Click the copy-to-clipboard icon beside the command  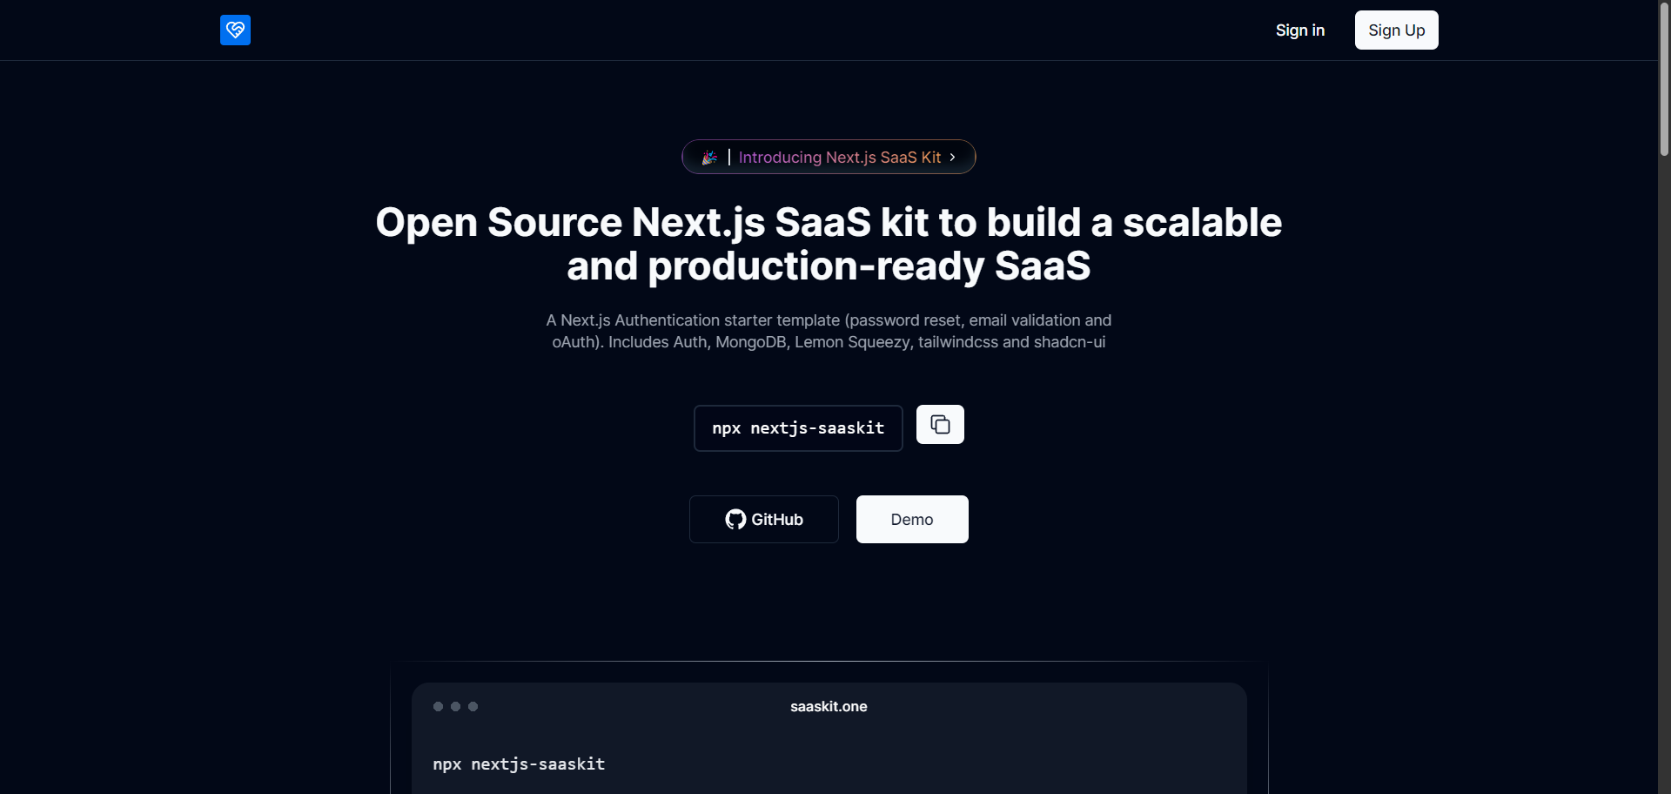click(940, 425)
